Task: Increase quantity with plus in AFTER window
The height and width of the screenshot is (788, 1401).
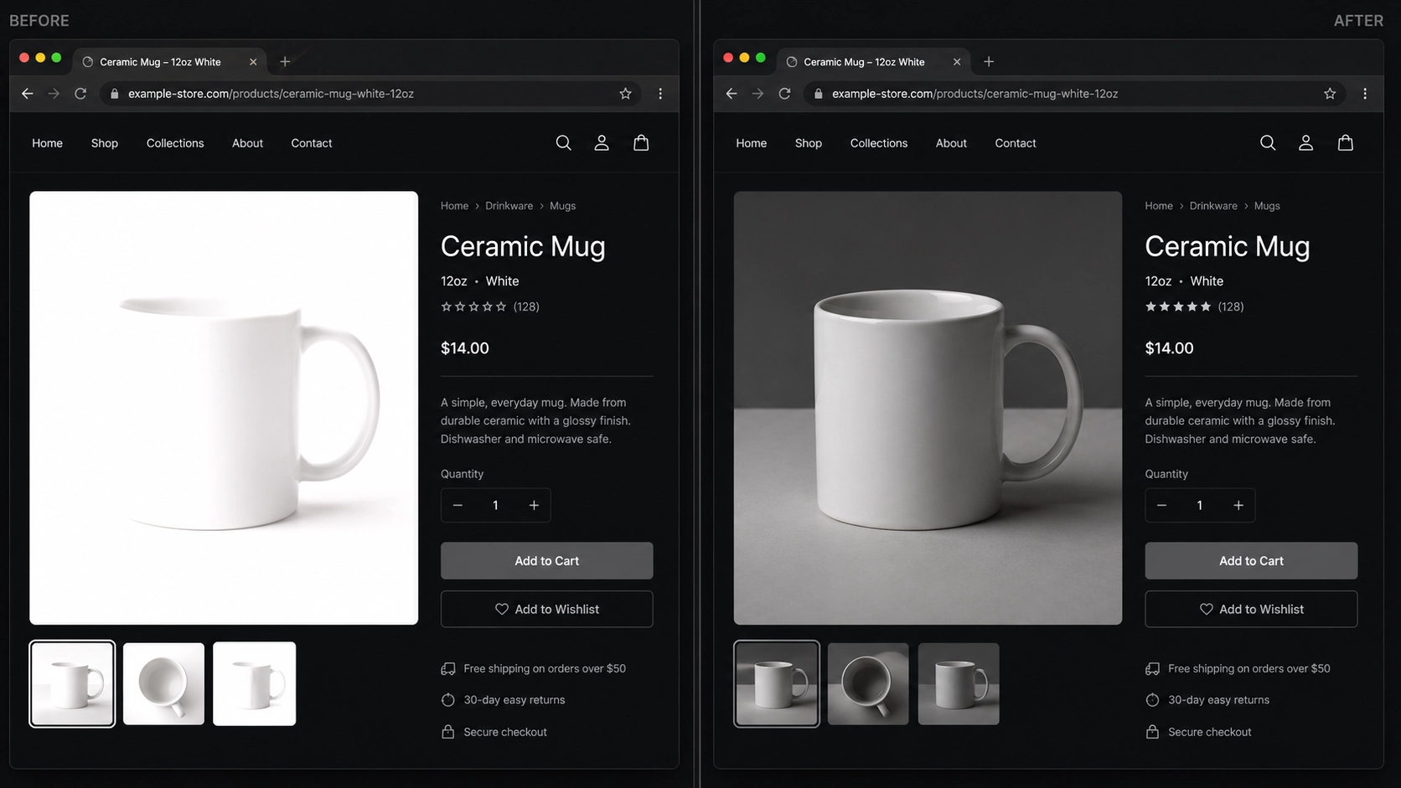Action: click(1238, 505)
